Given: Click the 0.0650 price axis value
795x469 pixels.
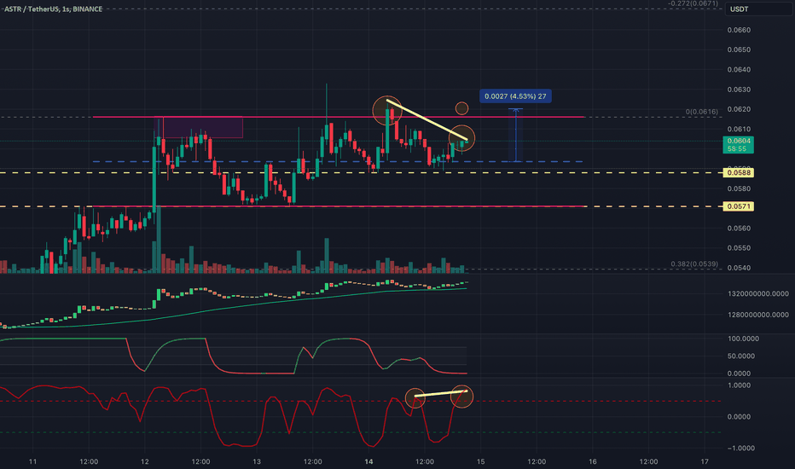Looking at the screenshot, I should coord(739,49).
